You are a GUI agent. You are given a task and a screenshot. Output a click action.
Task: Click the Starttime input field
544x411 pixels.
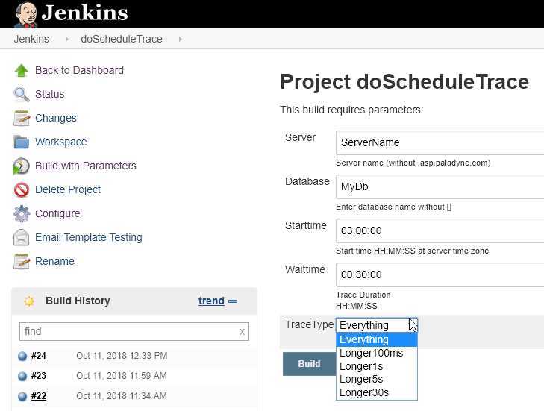click(440, 230)
